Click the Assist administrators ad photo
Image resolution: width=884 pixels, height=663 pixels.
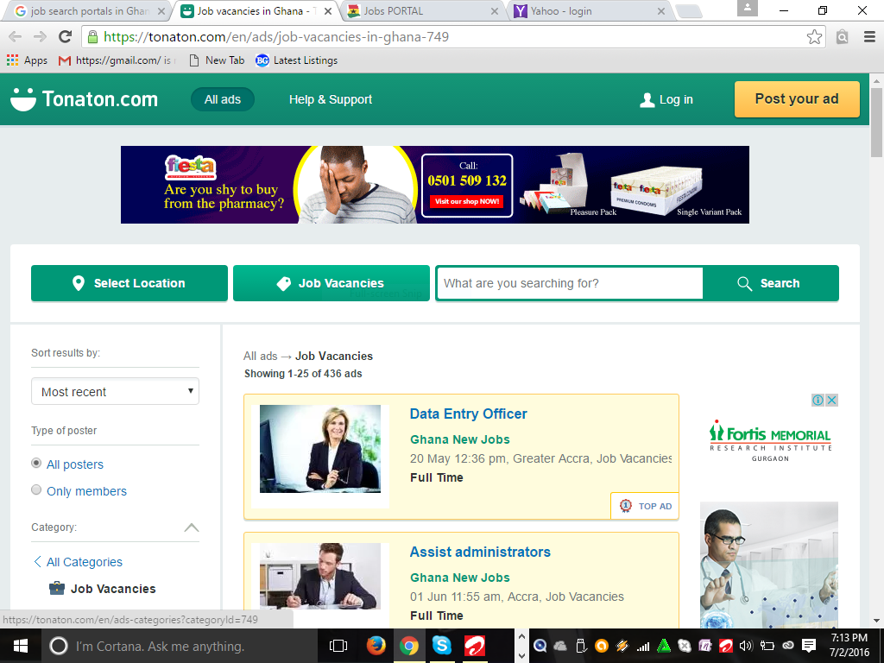320,576
